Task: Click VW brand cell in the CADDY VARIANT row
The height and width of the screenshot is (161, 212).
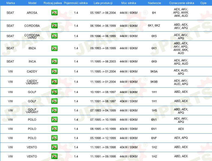Action: click(10, 82)
